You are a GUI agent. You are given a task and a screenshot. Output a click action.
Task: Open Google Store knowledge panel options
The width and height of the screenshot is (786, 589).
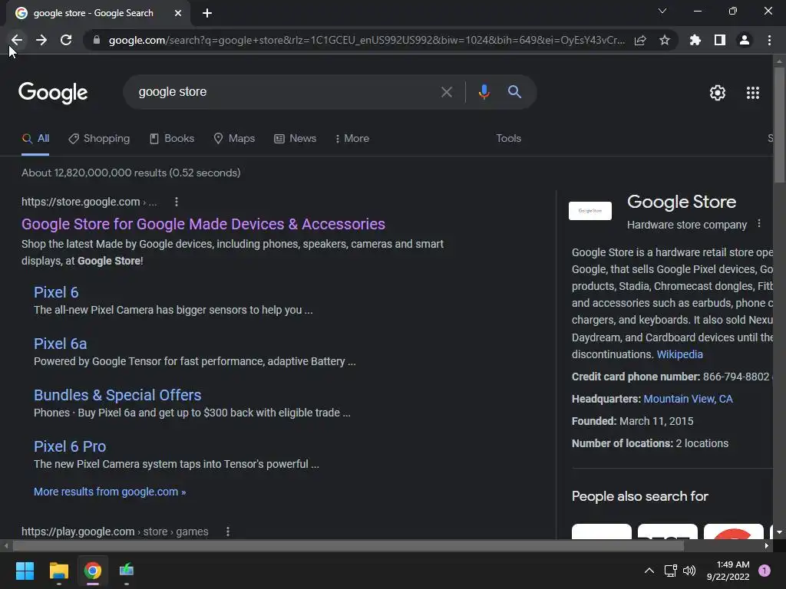click(759, 223)
